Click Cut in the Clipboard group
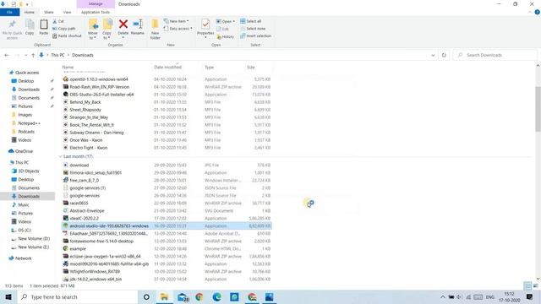The height and width of the screenshot is (304, 541). 58,21
